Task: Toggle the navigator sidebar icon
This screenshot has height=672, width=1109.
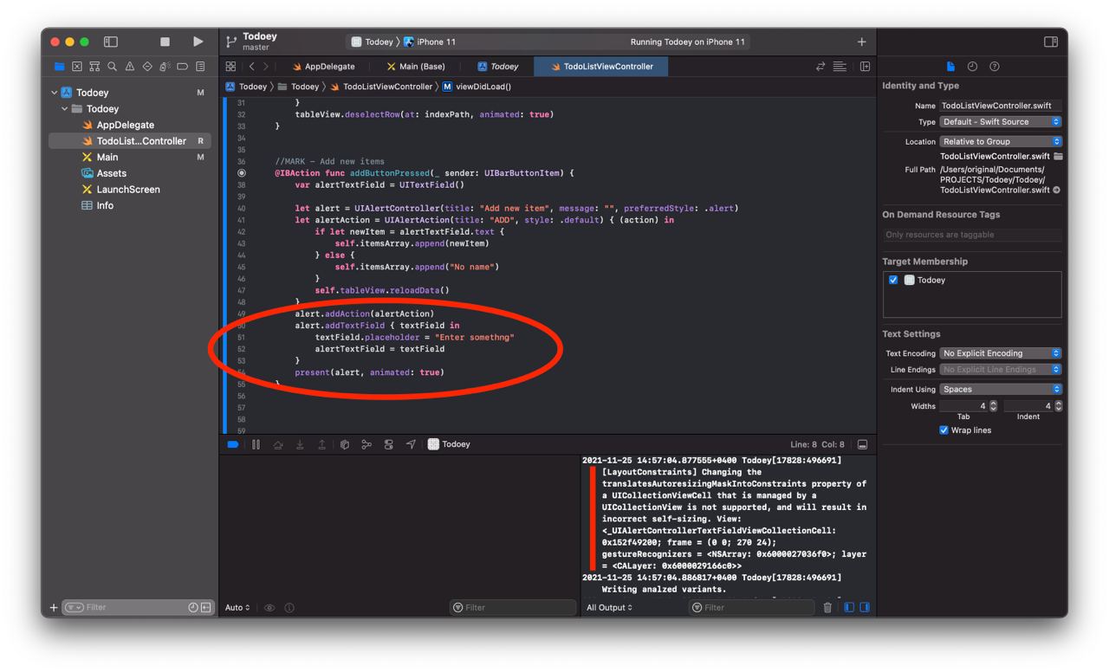Action: (x=111, y=42)
